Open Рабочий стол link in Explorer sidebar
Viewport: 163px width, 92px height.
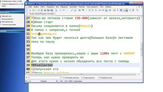click(x=6, y=16)
